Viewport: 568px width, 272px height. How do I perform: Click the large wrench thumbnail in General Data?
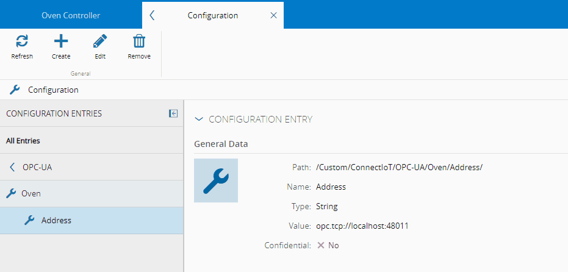pyautogui.click(x=216, y=181)
